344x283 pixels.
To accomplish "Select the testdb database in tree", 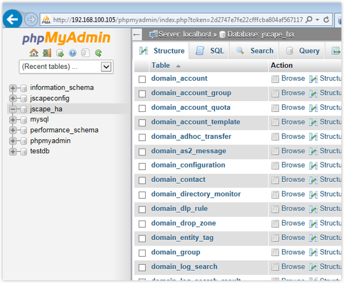I will 40,151.
